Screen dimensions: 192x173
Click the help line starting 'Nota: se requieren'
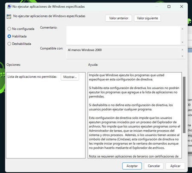pos(134,156)
